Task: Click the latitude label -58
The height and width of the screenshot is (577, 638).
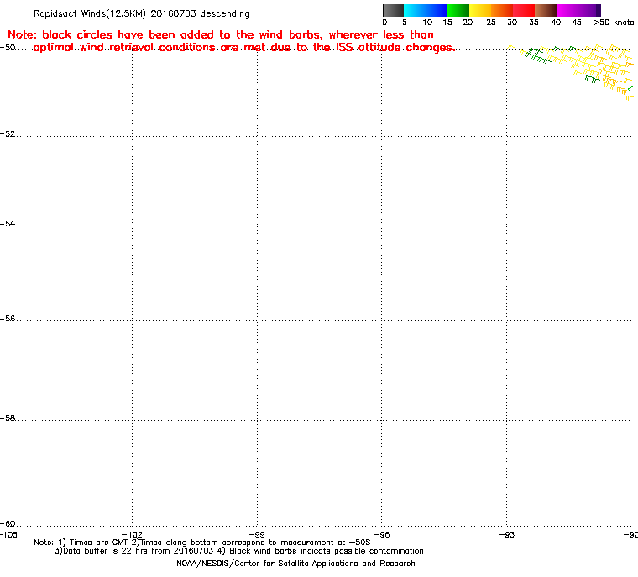Action: [8, 418]
